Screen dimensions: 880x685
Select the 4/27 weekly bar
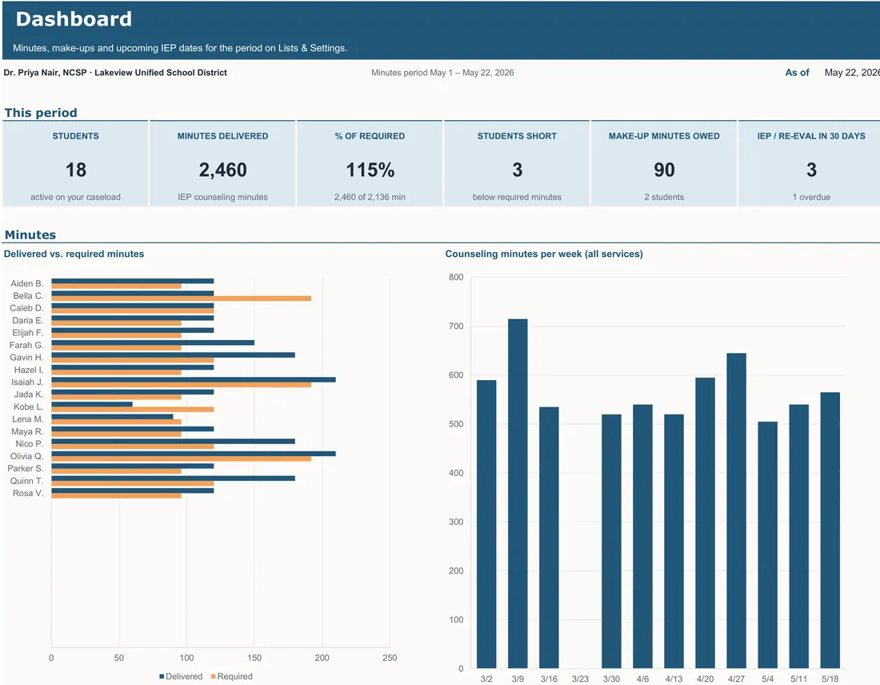click(x=736, y=511)
